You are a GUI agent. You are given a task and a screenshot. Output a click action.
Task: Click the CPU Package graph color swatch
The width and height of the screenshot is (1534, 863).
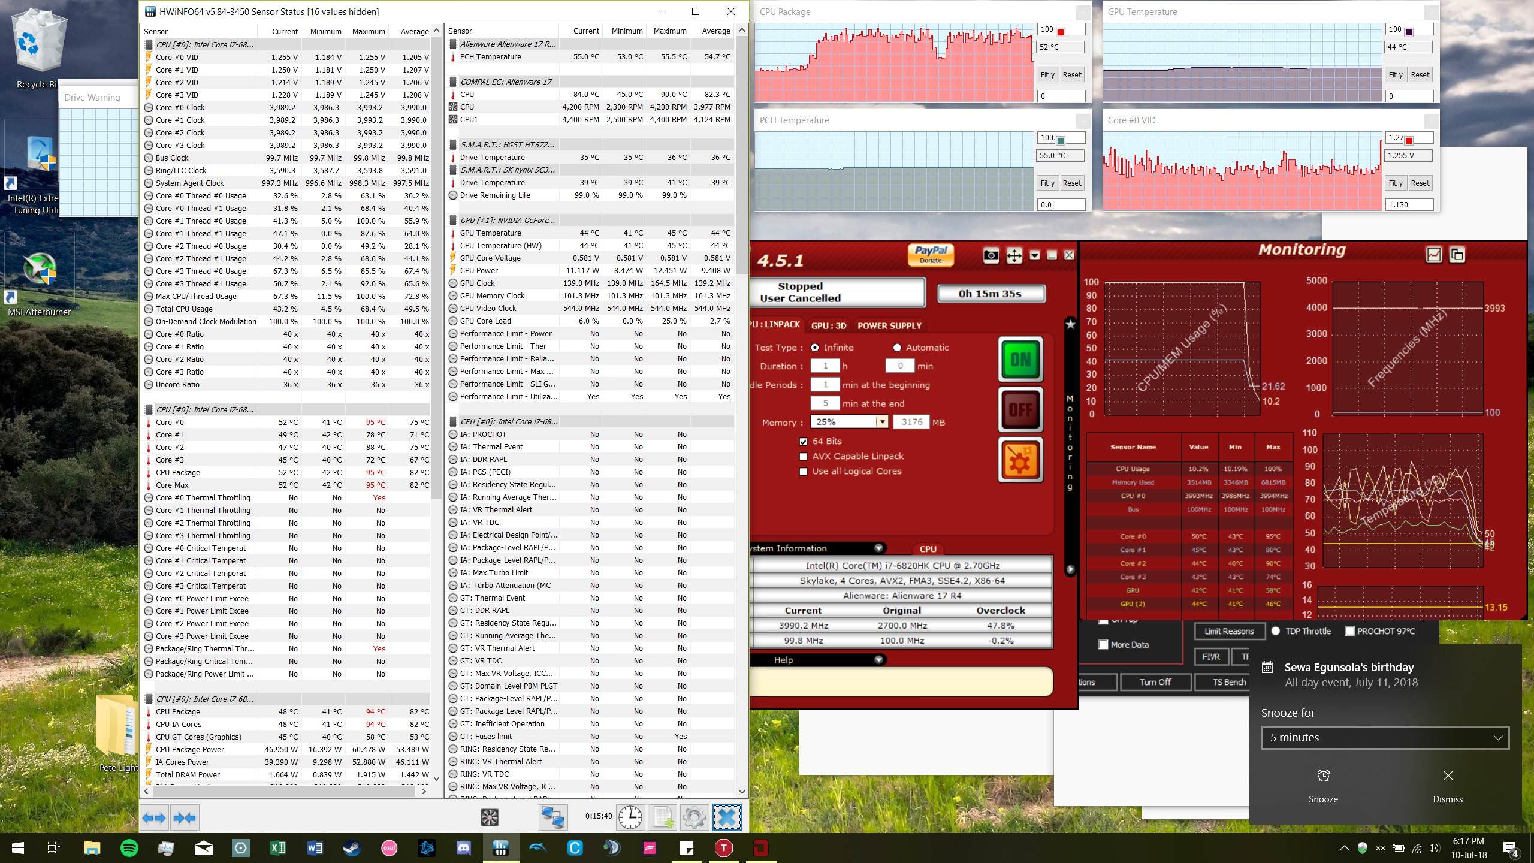[1061, 32]
